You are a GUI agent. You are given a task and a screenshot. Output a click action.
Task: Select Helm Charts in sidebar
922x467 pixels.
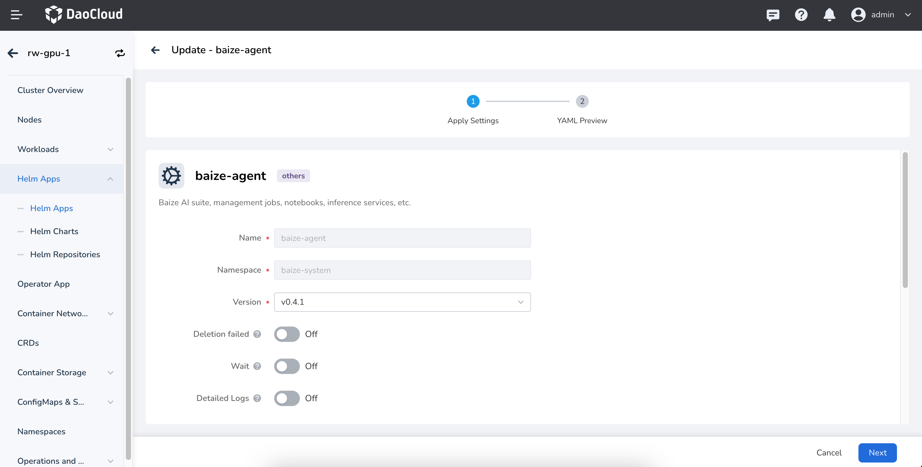tap(54, 231)
